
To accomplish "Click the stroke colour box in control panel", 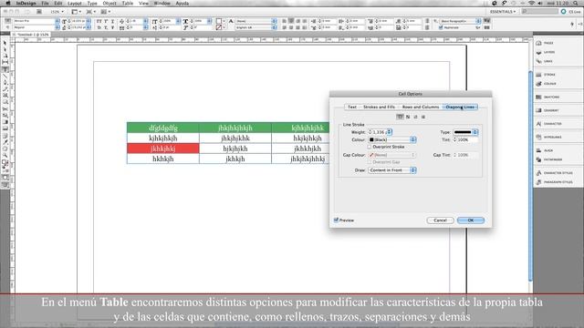I will pos(219,27).
